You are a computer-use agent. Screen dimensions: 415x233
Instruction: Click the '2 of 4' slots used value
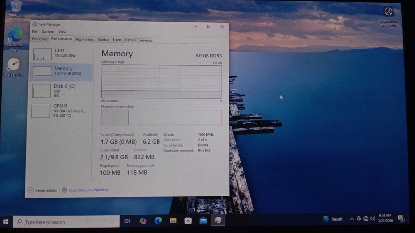pos(202,140)
